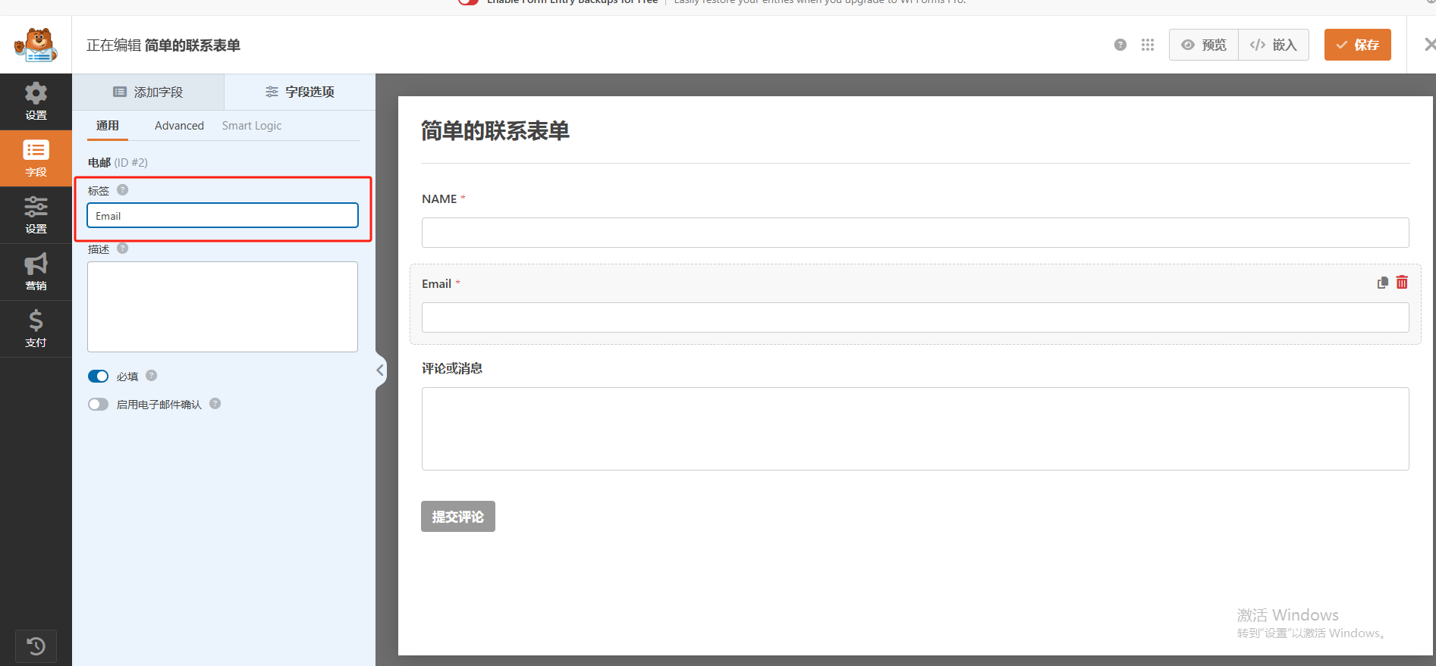Open the Payments (支付) dollar item
Screen dimensions: 1436x666
36,329
